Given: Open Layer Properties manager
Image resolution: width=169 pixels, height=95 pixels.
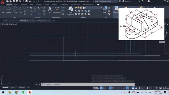Looking at the screenshot, I should [71, 11].
